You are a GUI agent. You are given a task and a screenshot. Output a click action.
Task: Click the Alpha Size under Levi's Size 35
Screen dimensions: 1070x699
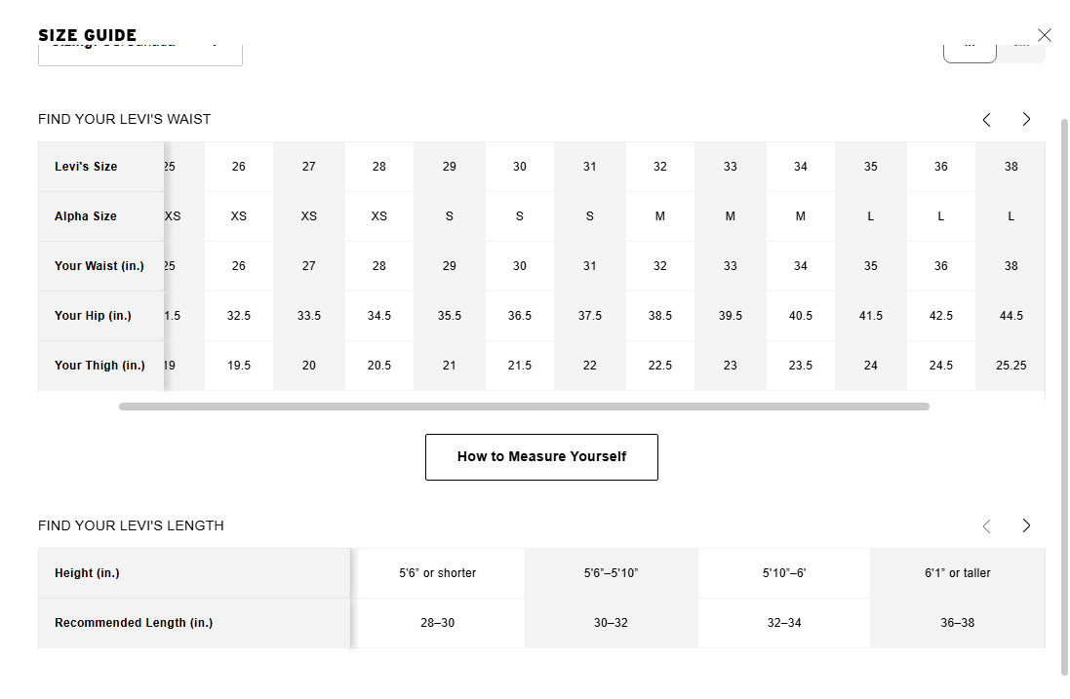[871, 216]
